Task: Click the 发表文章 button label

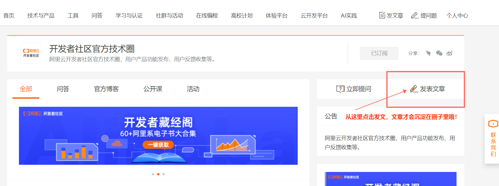Action: pos(432,89)
